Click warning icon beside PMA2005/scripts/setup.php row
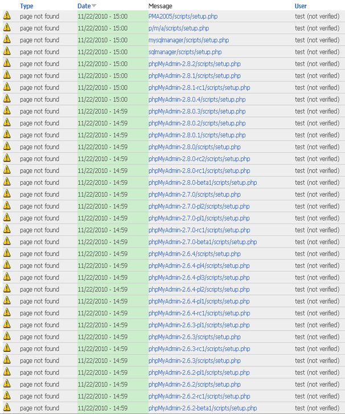 point(7,16)
